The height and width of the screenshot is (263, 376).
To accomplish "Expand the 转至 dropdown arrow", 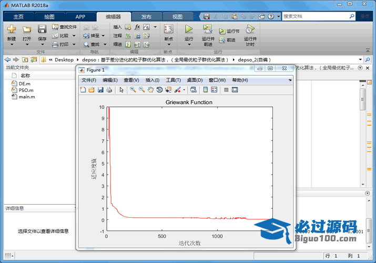I will pos(103,36).
